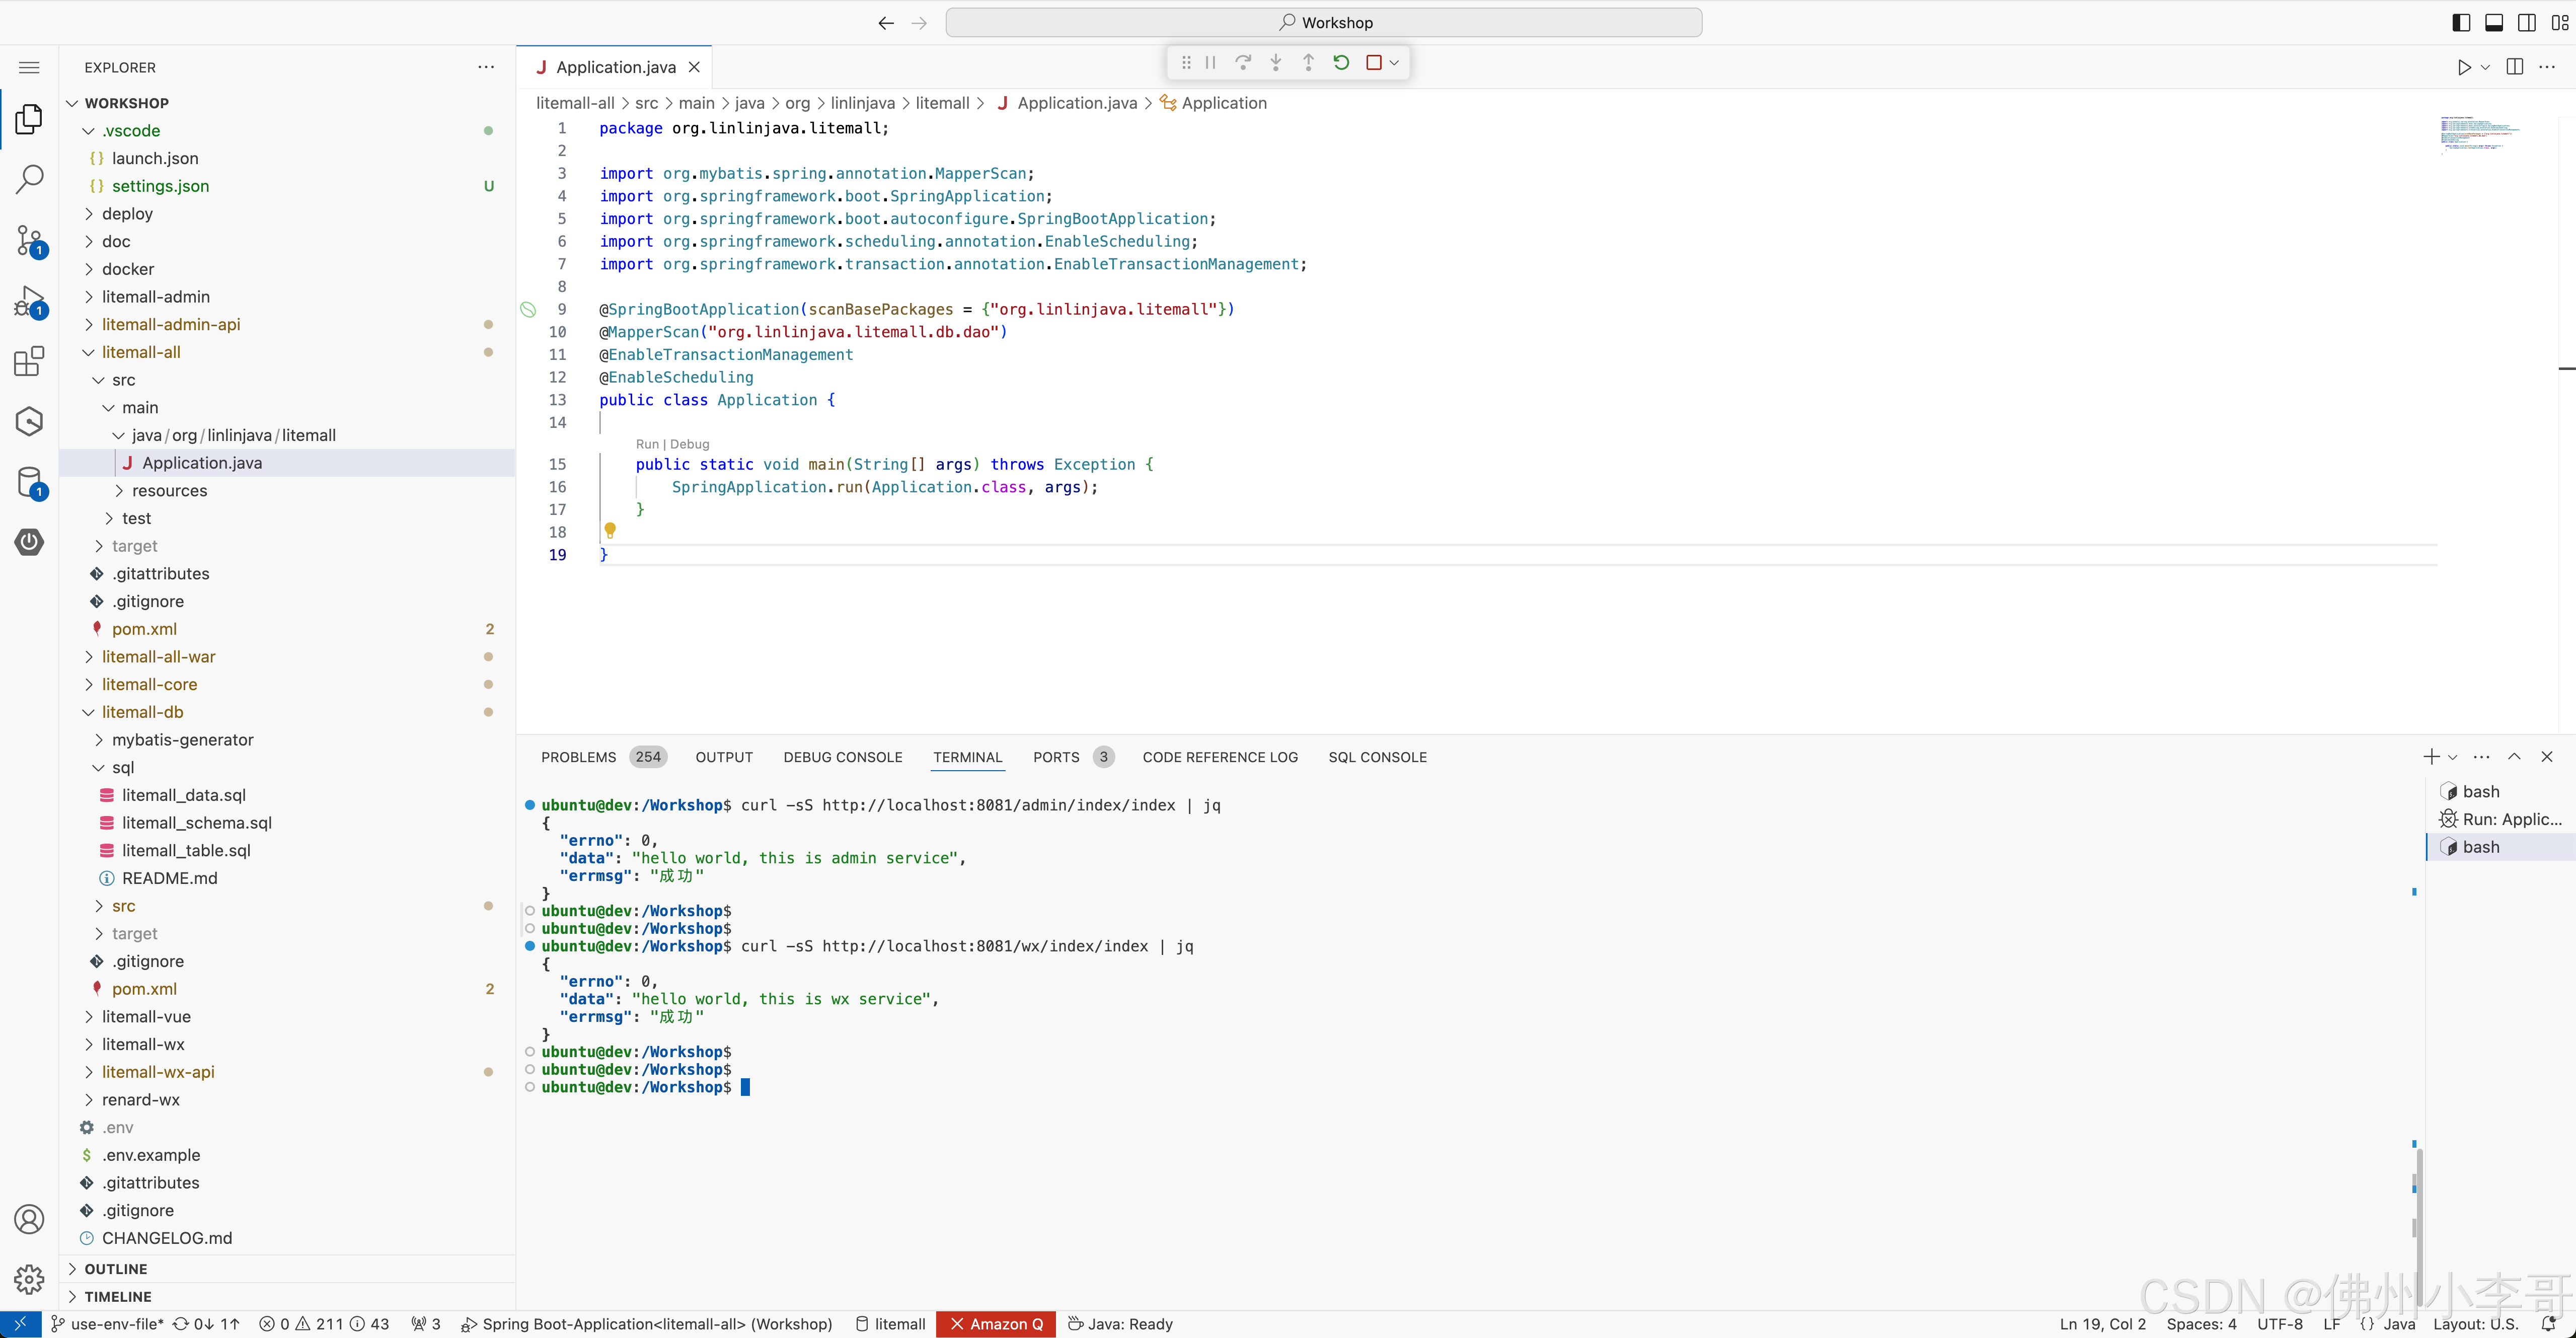Viewport: 2576px width, 1338px height.
Task: Toggle the primary side bar visibility
Action: click(x=2462, y=22)
